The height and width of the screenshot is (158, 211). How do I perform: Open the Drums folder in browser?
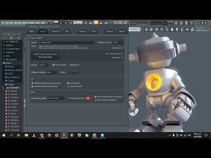click(11, 66)
